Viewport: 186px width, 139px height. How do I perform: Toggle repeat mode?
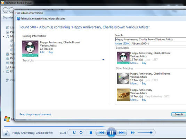(81, 132)
